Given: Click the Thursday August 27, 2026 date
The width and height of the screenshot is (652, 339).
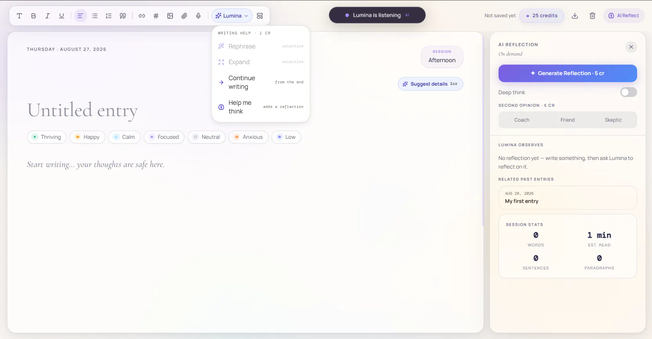Looking at the screenshot, I should (67, 49).
